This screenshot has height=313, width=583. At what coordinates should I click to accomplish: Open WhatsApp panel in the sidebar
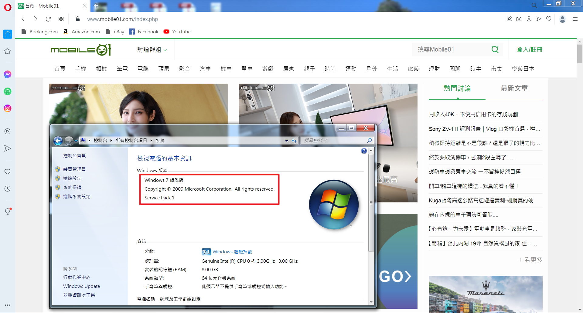7,91
